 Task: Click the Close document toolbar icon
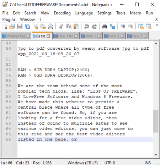point(35,26)
